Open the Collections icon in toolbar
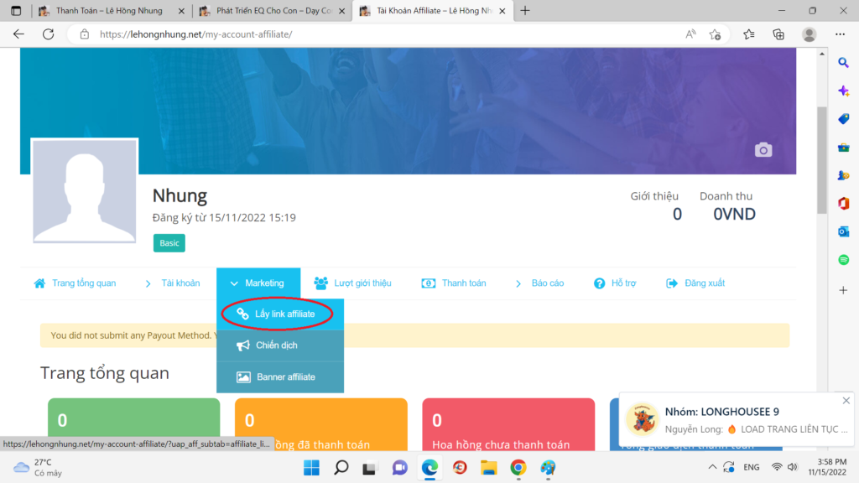The height and width of the screenshot is (483, 859). 778,34
